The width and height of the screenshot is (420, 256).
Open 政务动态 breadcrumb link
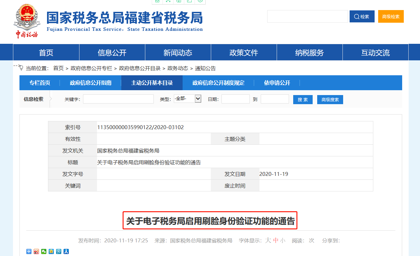pos(178,68)
